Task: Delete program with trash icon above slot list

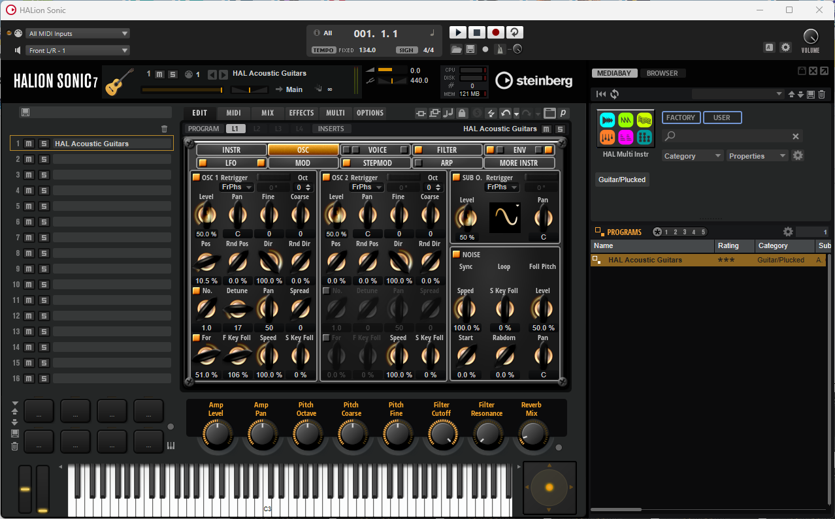Action: pos(165,129)
